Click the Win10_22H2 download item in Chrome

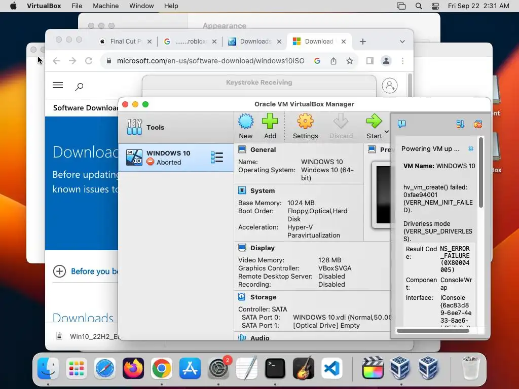tap(88, 336)
